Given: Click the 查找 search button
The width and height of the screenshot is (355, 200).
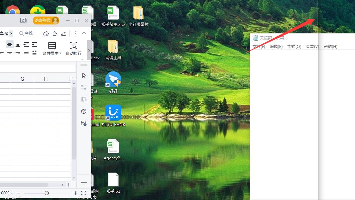Looking at the screenshot, I should click(26, 33).
